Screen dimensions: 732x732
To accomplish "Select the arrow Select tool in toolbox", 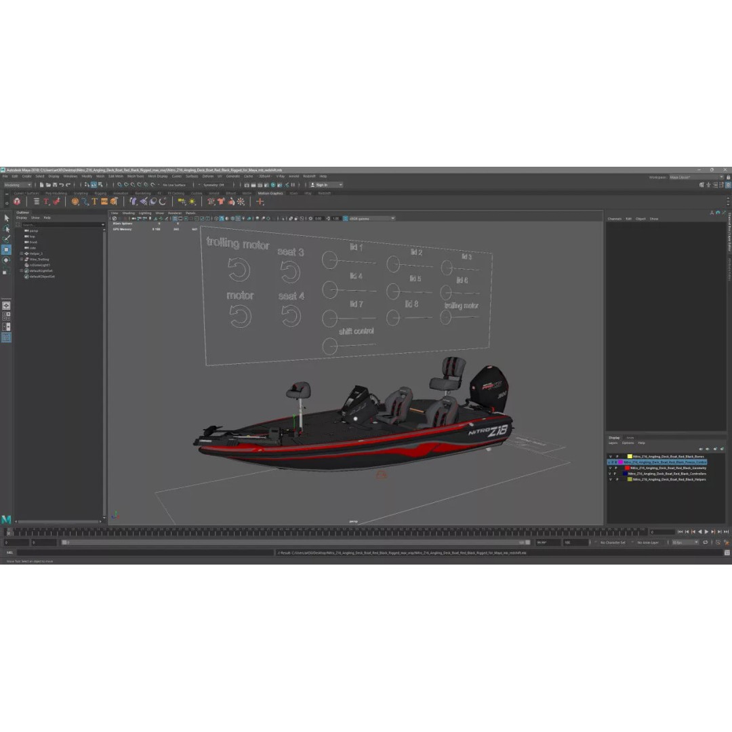I will [x=7, y=218].
